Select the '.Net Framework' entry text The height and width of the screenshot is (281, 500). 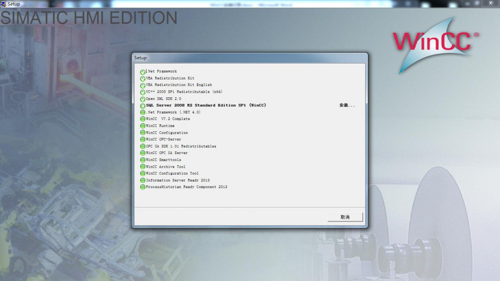pyautogui.click(x=161, y=72)
